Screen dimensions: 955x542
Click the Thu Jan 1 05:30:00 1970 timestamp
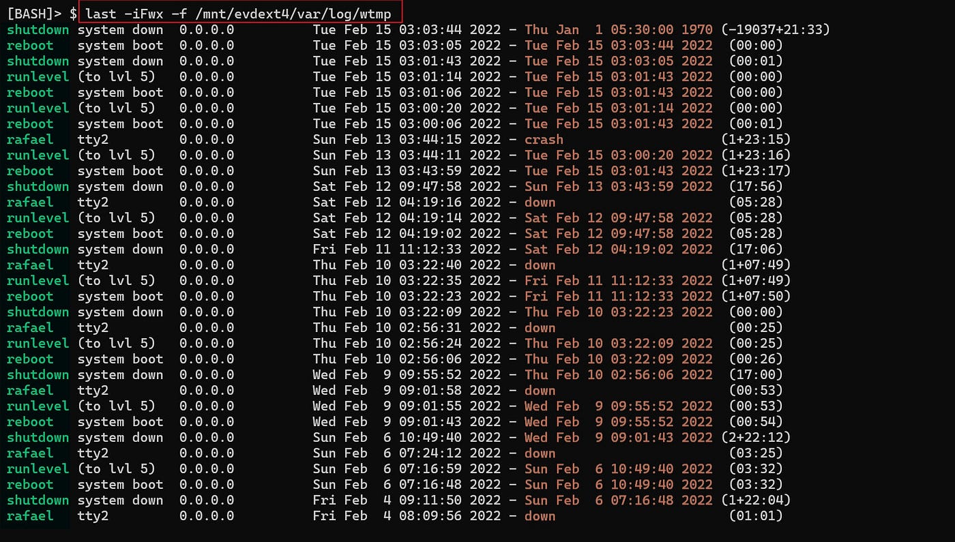pyautogui.click(x=619, y=30)
